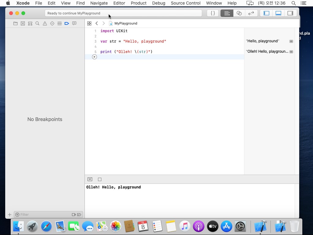The width and height of the screenshot is (313, 235).
Task: Show Quick Look for "Hello, playground" result
Action: (x=291, y=41)
